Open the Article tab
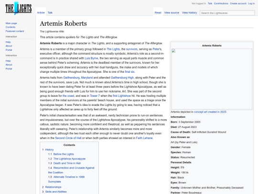Screen dimensions: 258x194 [x=41, y=12]
